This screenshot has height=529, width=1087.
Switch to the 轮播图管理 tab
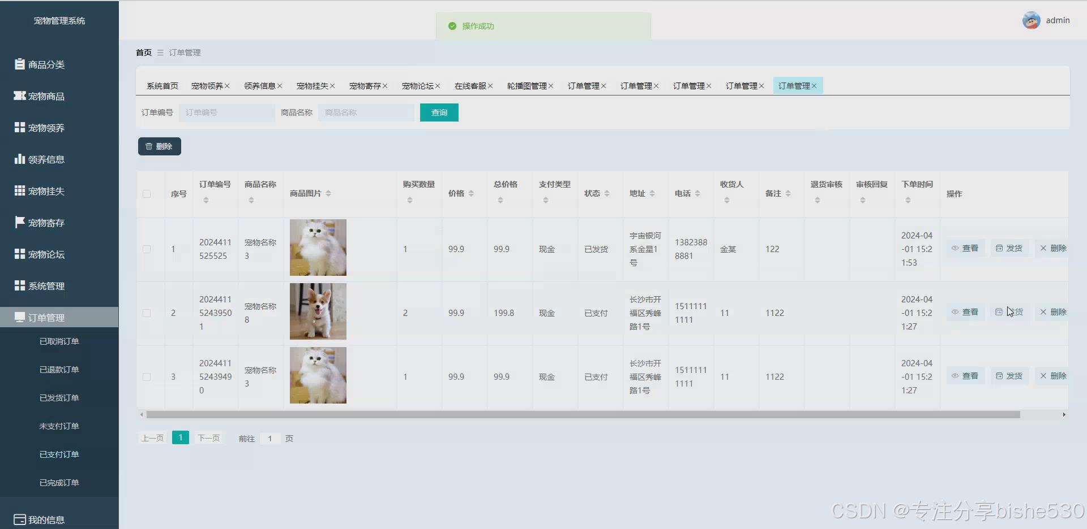click(527, 86)
